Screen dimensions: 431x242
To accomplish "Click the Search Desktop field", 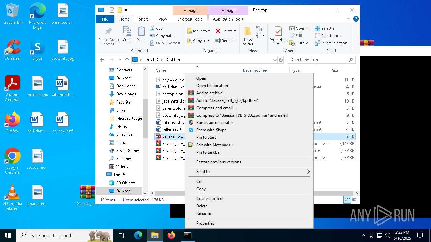I will 321,60.
